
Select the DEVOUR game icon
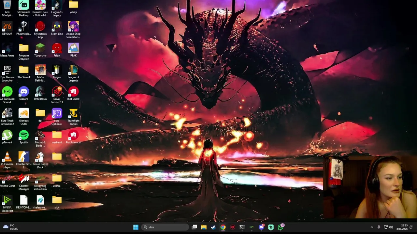click(7, 29)
